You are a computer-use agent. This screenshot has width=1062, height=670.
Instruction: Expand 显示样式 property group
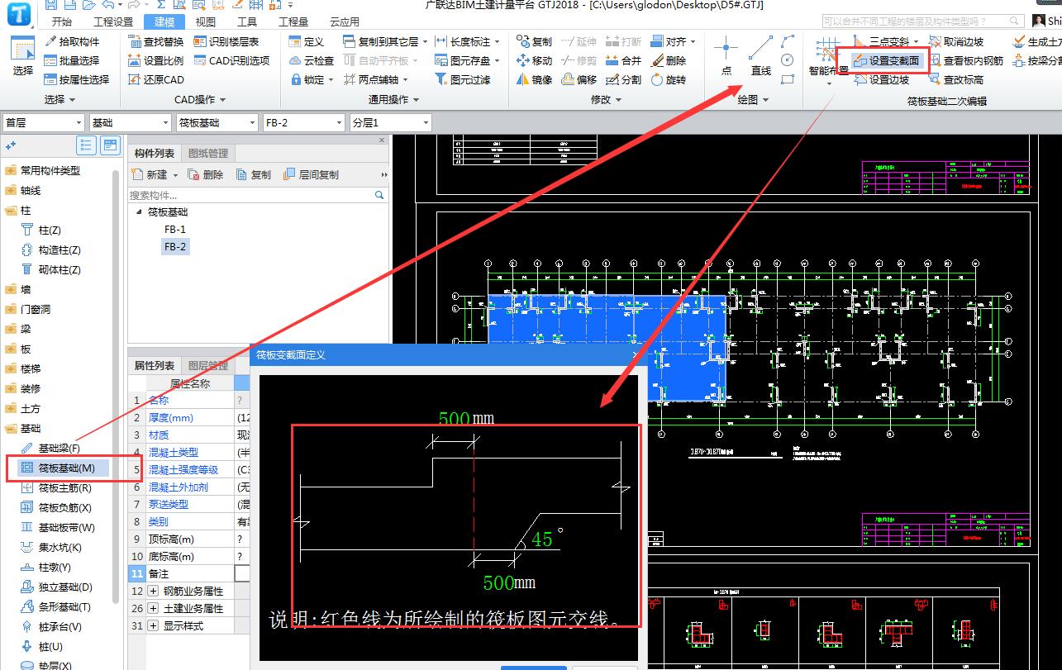[154, 625]
